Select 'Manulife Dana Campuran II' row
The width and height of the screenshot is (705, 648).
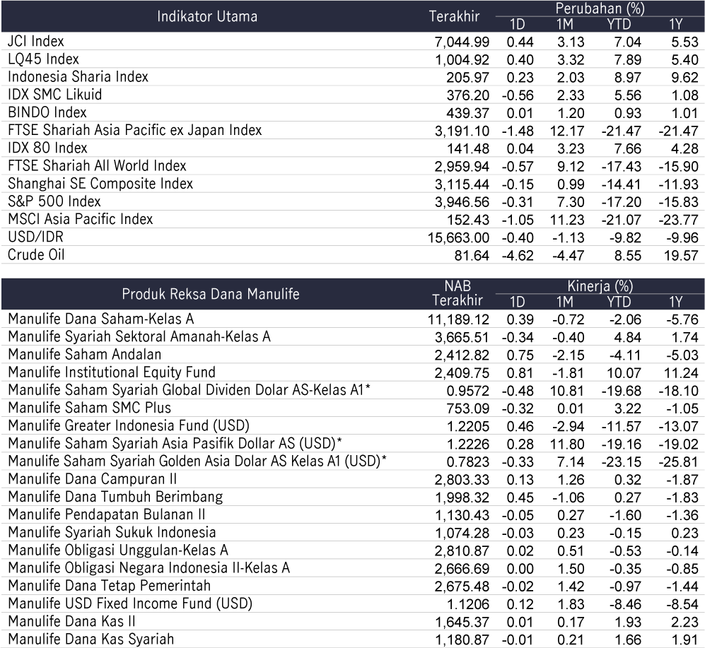point(92,479)
